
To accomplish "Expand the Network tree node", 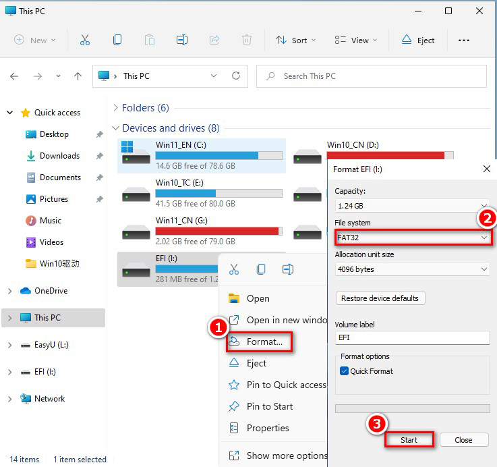I will click(10, 399).
